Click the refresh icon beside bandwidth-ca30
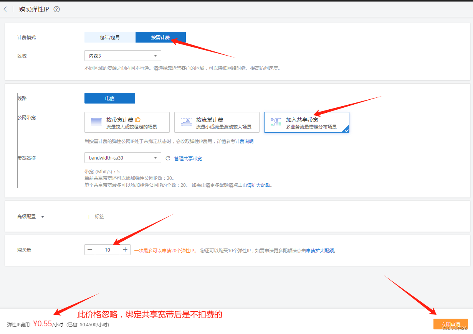The height and width of the screenshot is (334, 473). point(168,158)
